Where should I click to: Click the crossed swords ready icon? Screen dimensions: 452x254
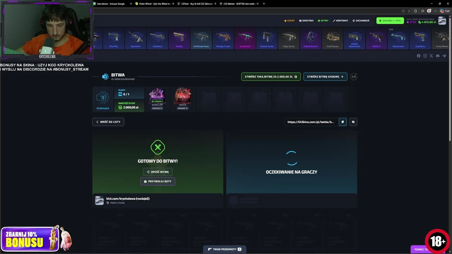[x=158, y=147]
